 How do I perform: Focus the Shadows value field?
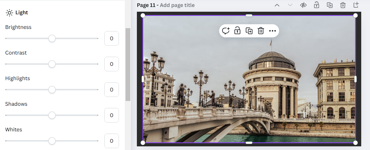[112, 115]
